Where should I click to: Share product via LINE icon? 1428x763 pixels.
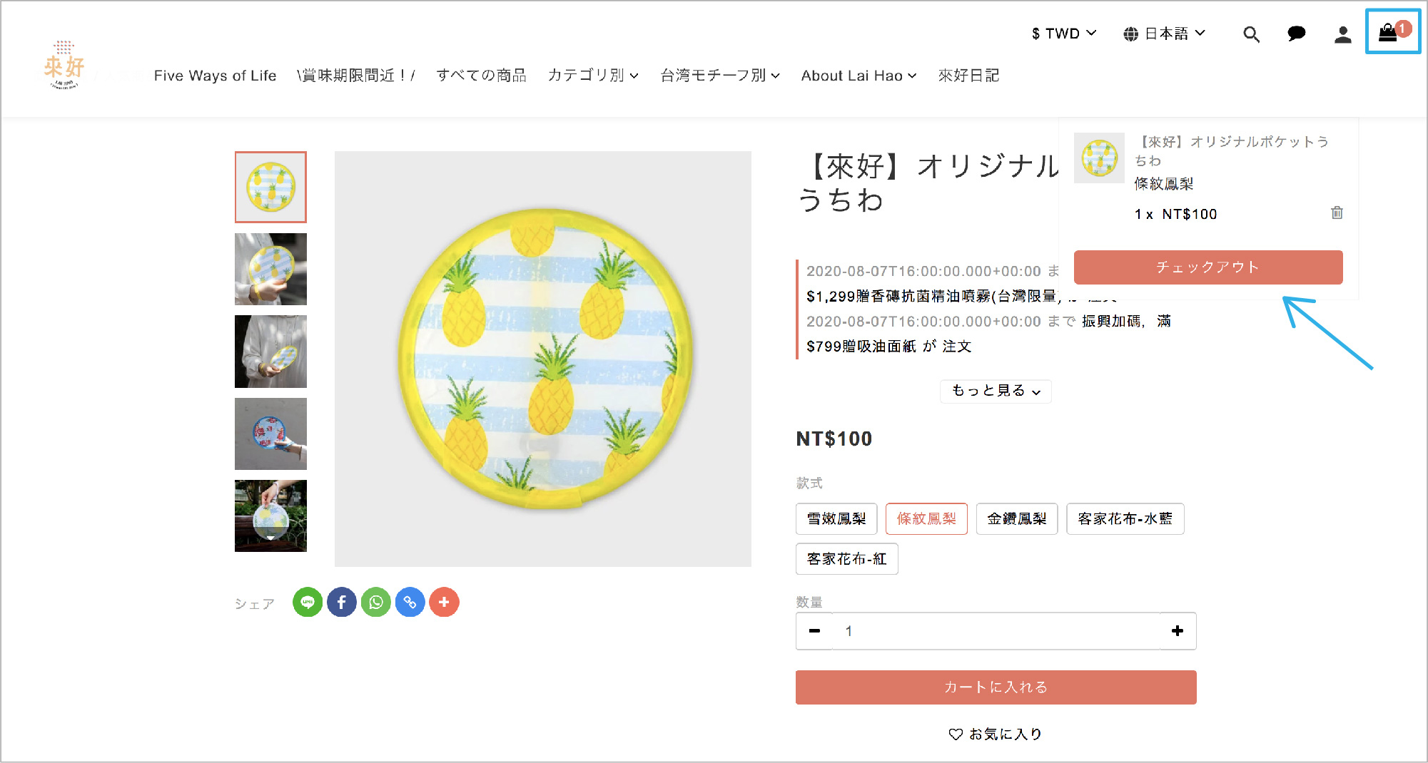[x=308, y=603]
